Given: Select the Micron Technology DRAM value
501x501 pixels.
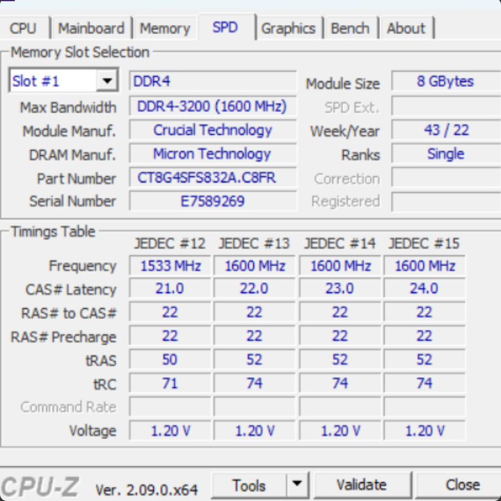Looking at the screenshot, I should 213,153.
